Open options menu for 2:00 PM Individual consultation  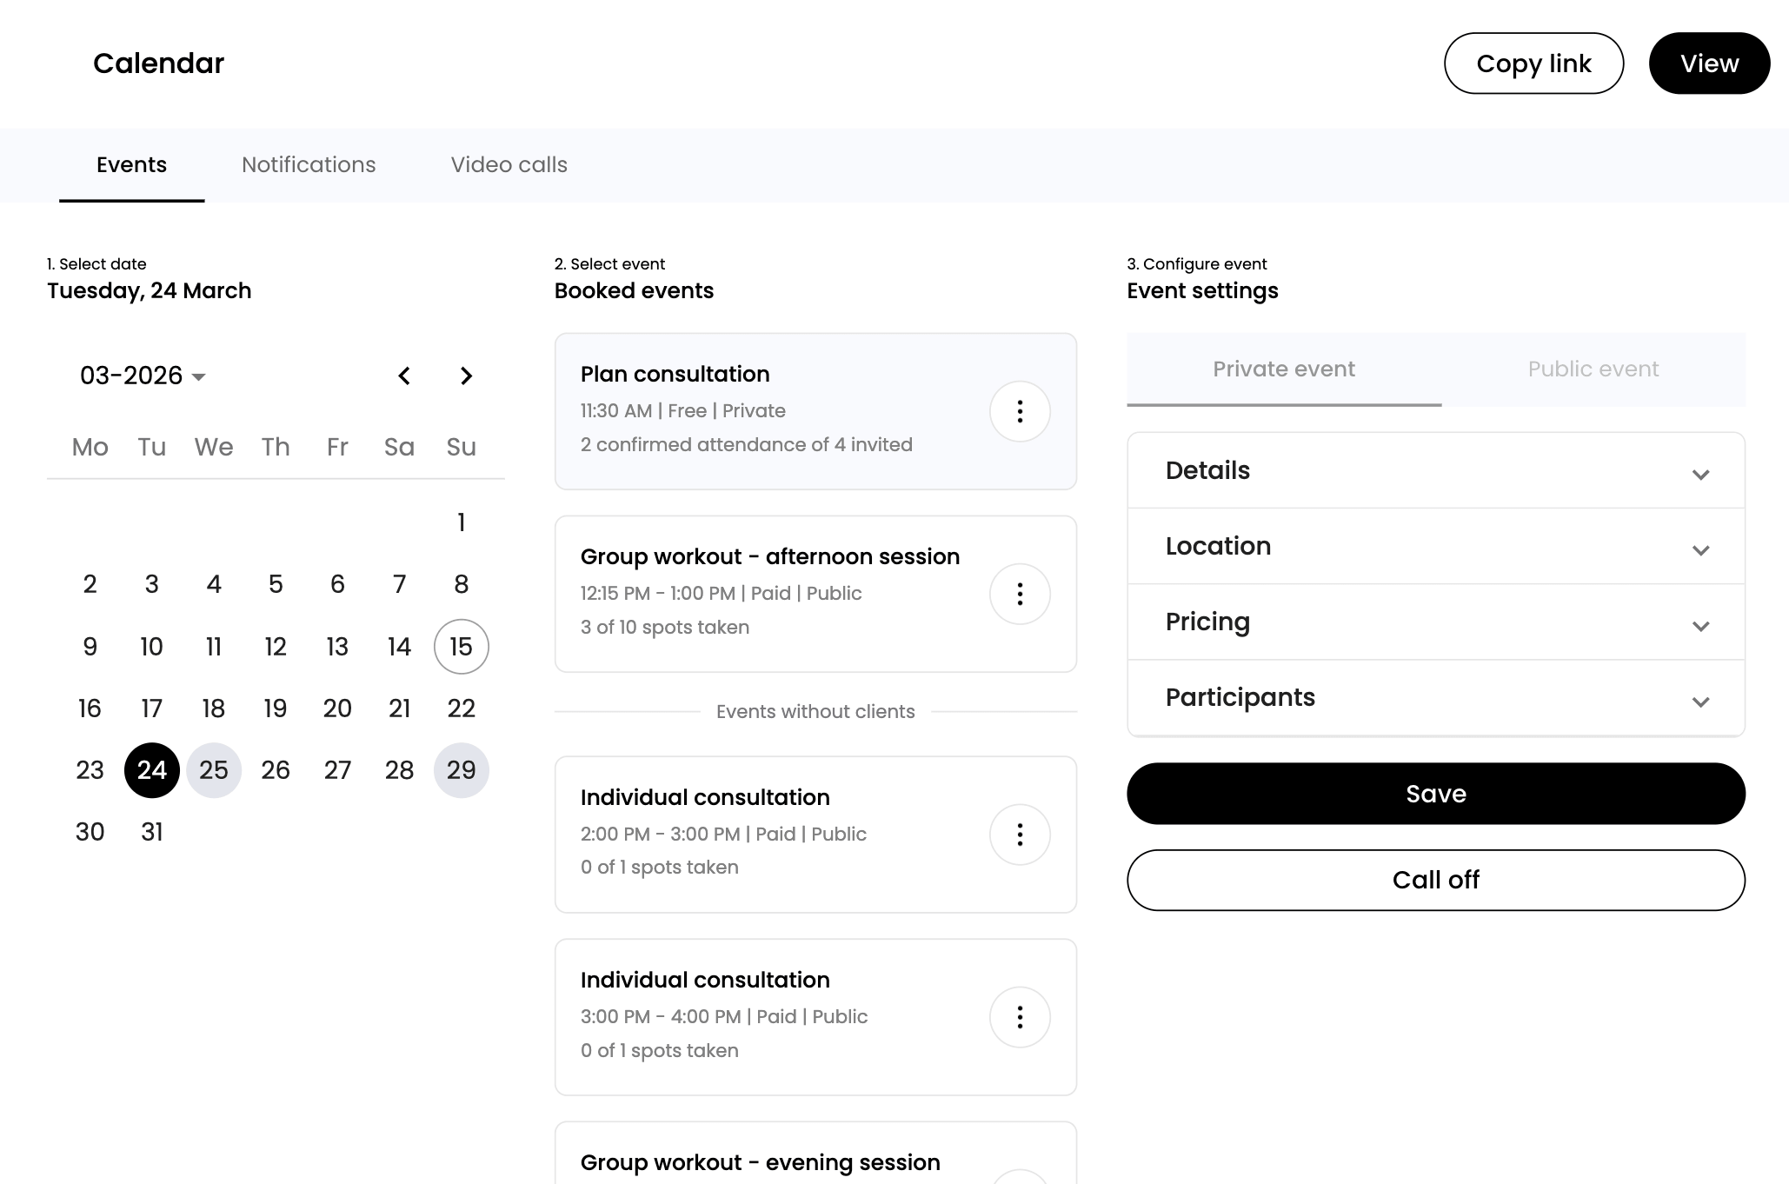(1020, 835)
